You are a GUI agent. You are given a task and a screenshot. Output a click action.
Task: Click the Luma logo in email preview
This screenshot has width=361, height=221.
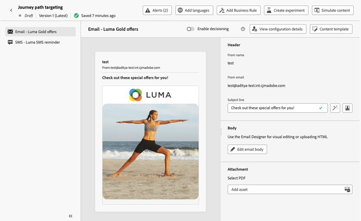coord(150,95)
